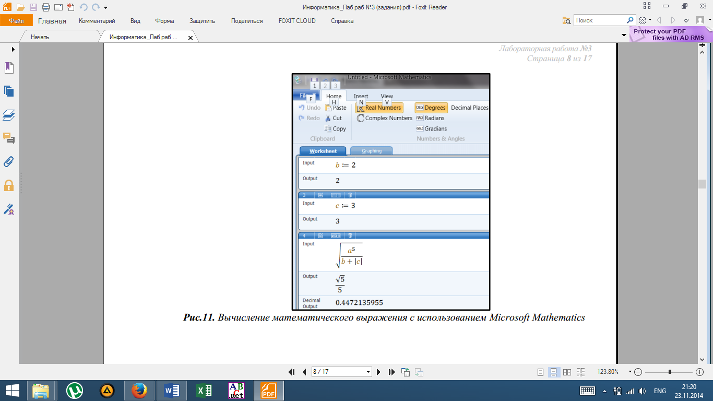Click the advanced folder search icon
This screenshot has height=401, width=713.
coord(567,20)
